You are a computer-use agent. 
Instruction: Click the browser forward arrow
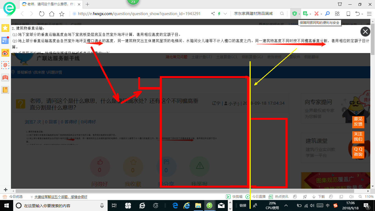[32, 14]
